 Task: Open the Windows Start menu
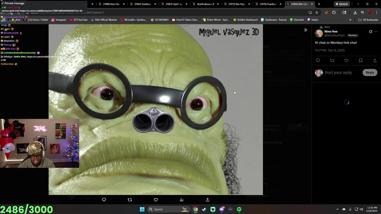click(x=142, y=209)
